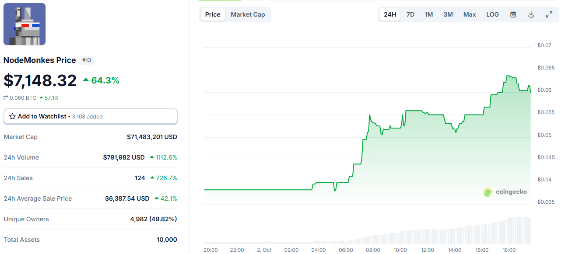Click the star icon in watchlist button
Screen dimensions: 565x254
pos(12,117)
